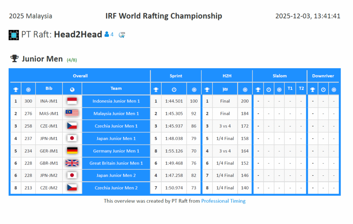
Task: Click the H2H checkered flag column icon
Action: (225, 90)
